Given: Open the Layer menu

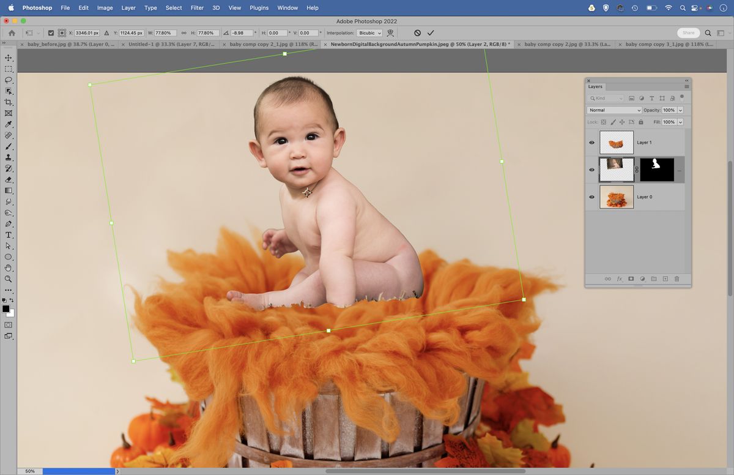Looking at the screenshot, I should click(128, 8).
